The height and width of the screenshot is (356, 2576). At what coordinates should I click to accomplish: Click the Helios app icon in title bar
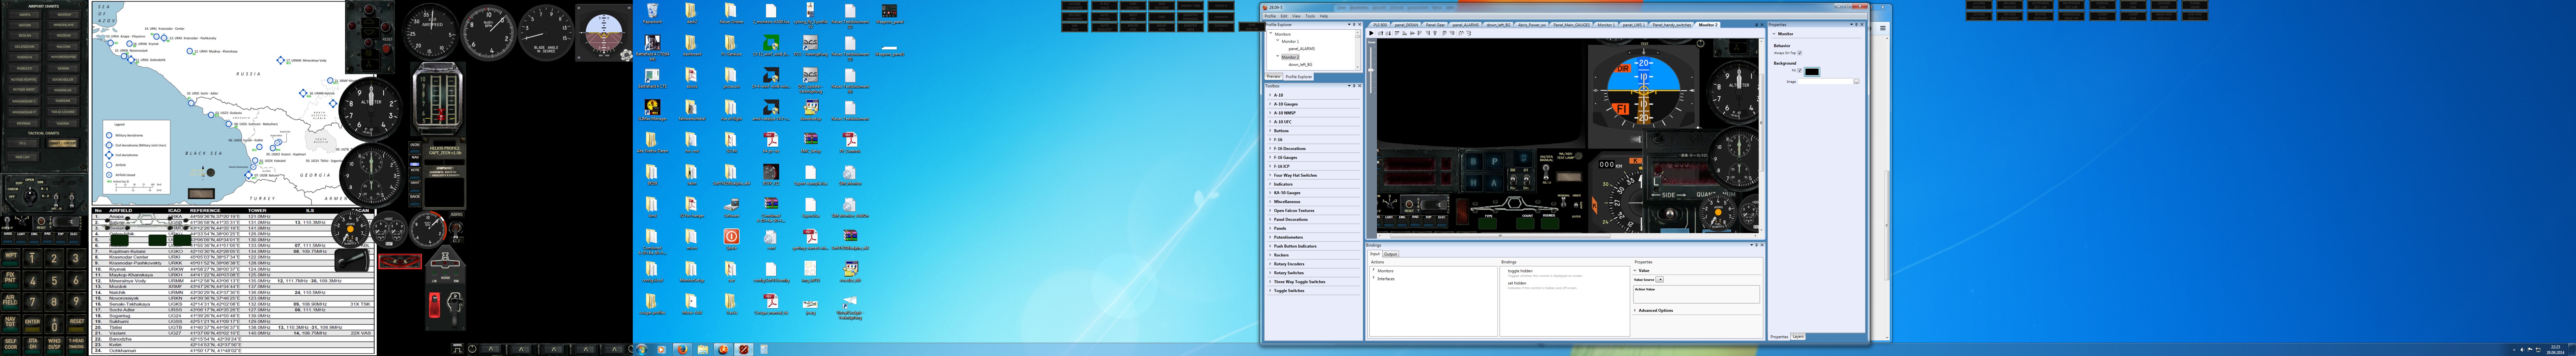coord(1265,7)
